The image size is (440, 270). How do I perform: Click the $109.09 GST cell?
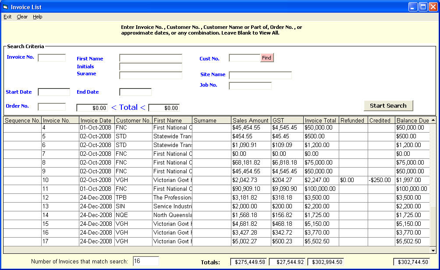287,145
